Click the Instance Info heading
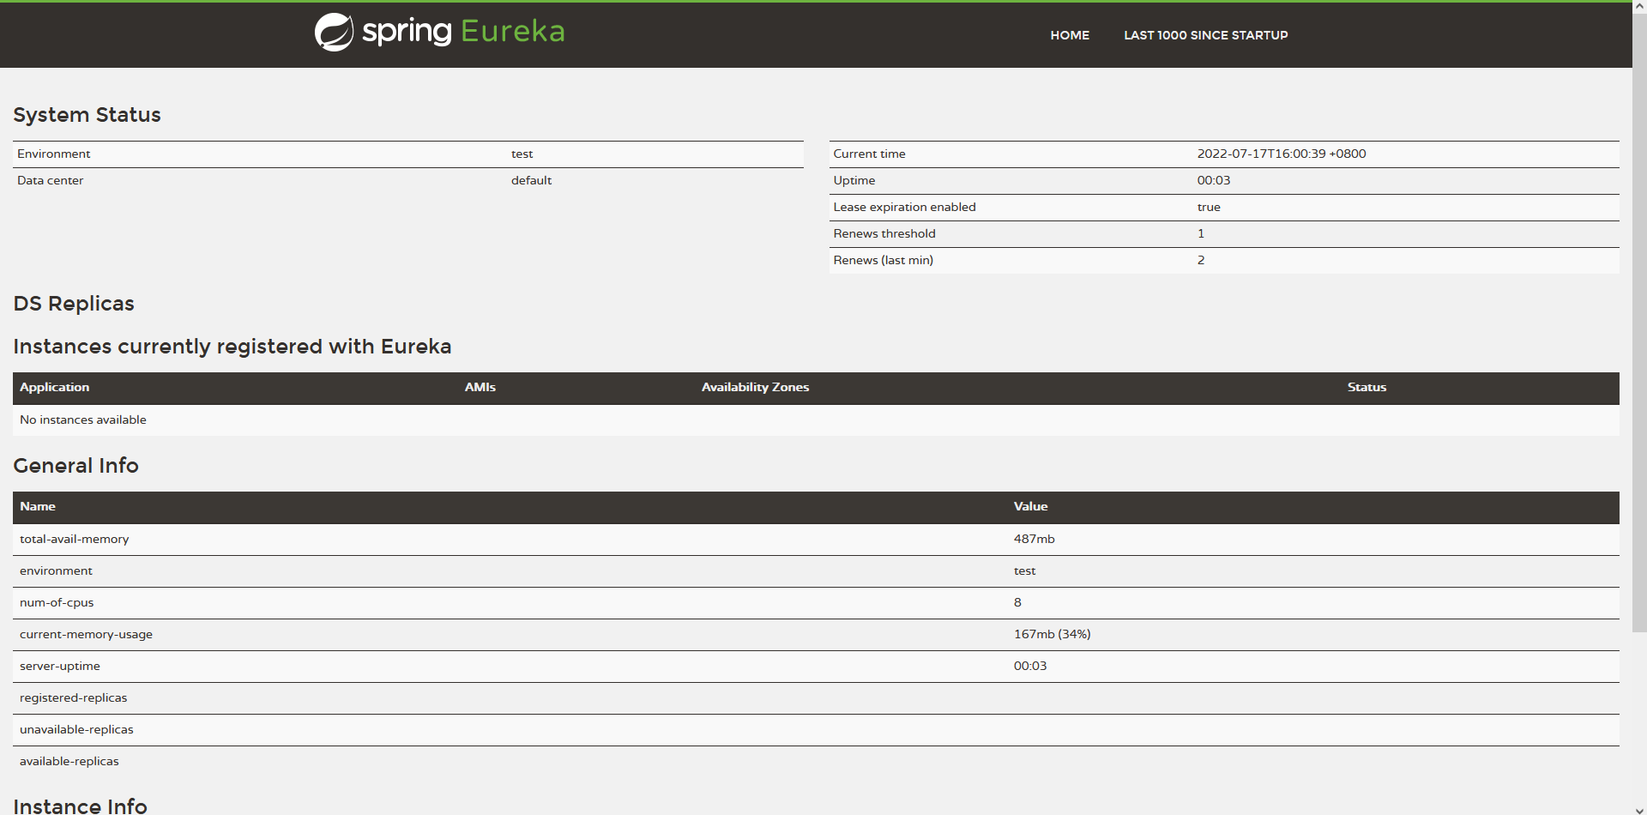The width and height of the screenshot is (1647, 815). (80, 806)
